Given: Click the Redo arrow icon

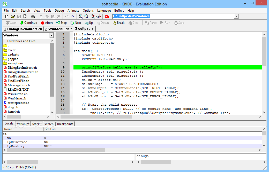Looking at the screenshot, I should [x=73, y=17].
